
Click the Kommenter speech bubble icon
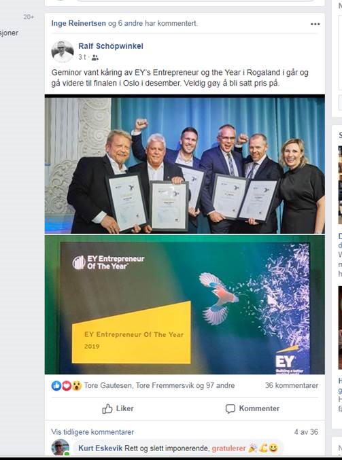tap(230, 408)
